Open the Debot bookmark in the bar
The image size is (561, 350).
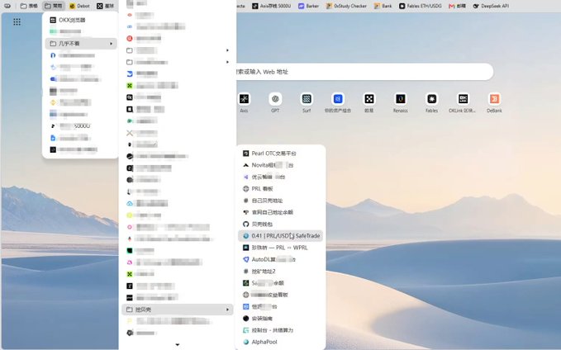79,6
